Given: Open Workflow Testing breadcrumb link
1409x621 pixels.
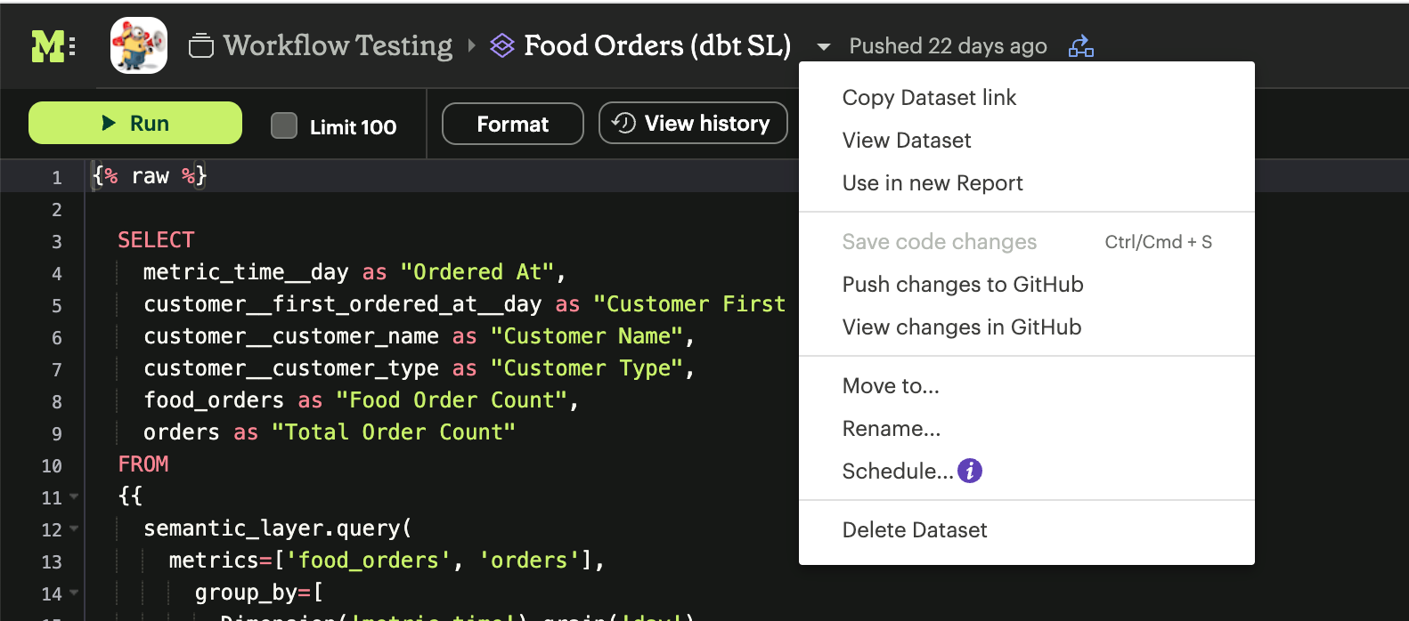Looking at the screenshot, I should tap(338, 45).
